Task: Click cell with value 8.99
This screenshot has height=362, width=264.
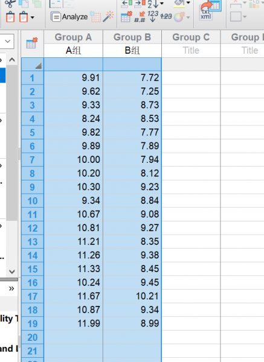Action: (132, 323)
